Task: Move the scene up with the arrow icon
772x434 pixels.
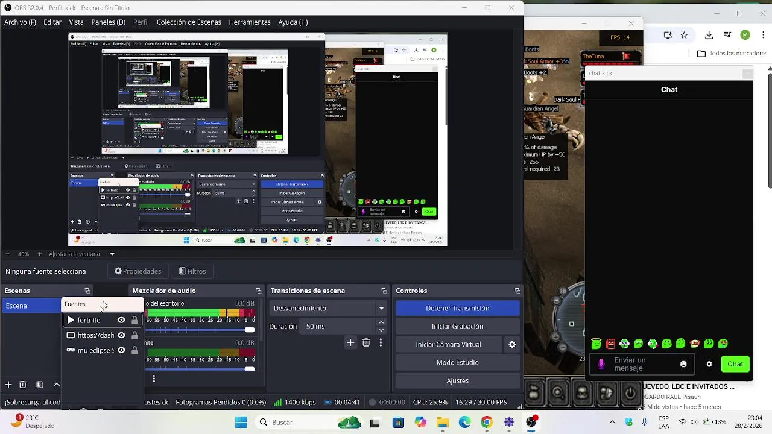Action: (x=56, y=385)
